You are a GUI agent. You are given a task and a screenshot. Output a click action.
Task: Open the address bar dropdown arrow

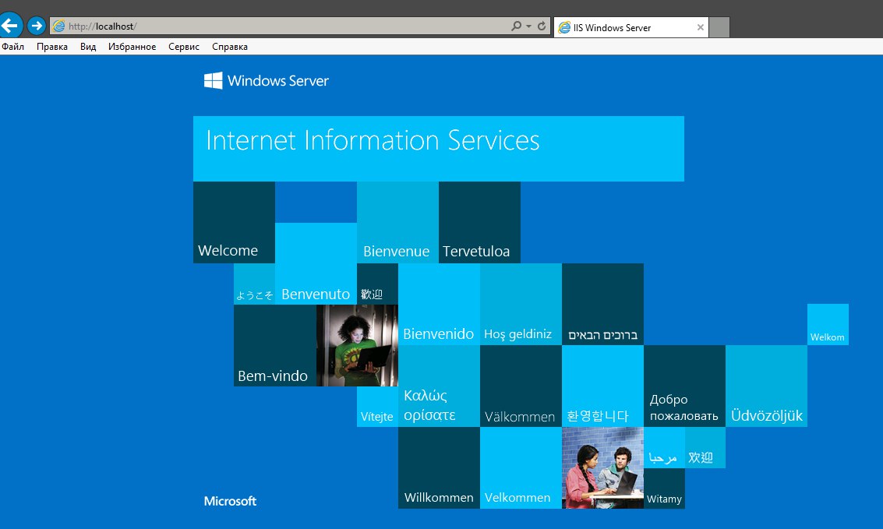(528, 26)
